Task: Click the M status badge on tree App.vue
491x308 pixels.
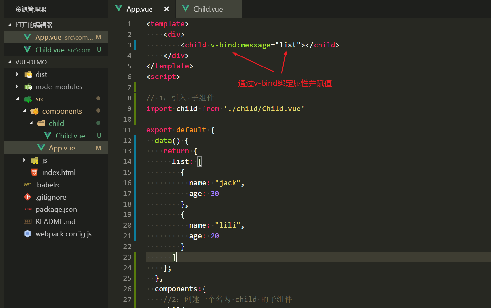Action: (99, 148)
